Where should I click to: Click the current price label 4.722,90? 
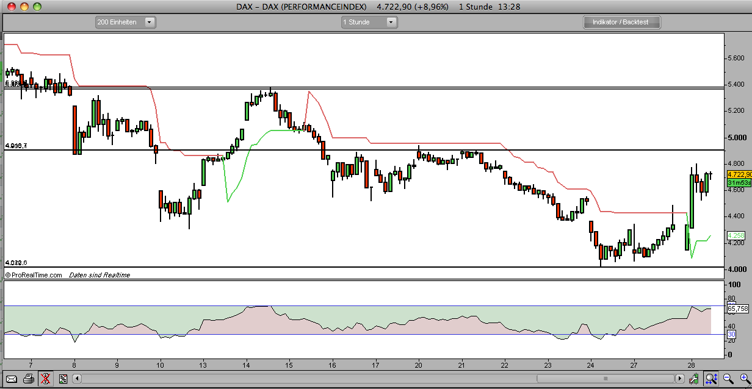point(739,174)
